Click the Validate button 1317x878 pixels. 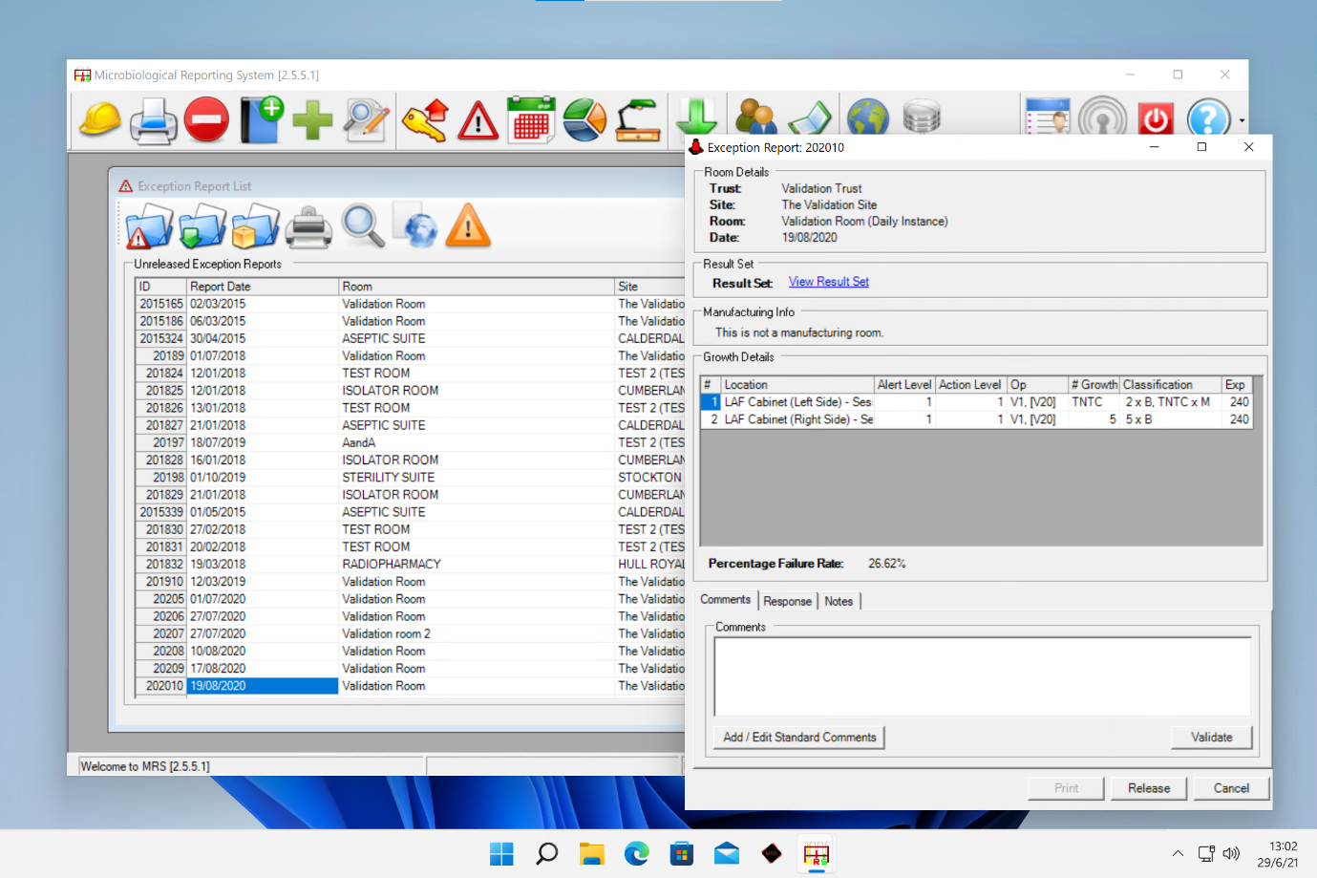pos(1211,738)
